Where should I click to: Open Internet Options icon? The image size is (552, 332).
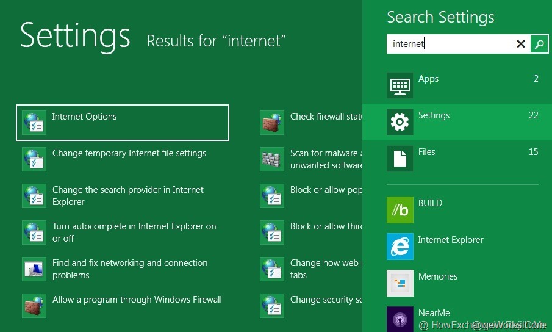pyautogui.click(x=34, y=123)
